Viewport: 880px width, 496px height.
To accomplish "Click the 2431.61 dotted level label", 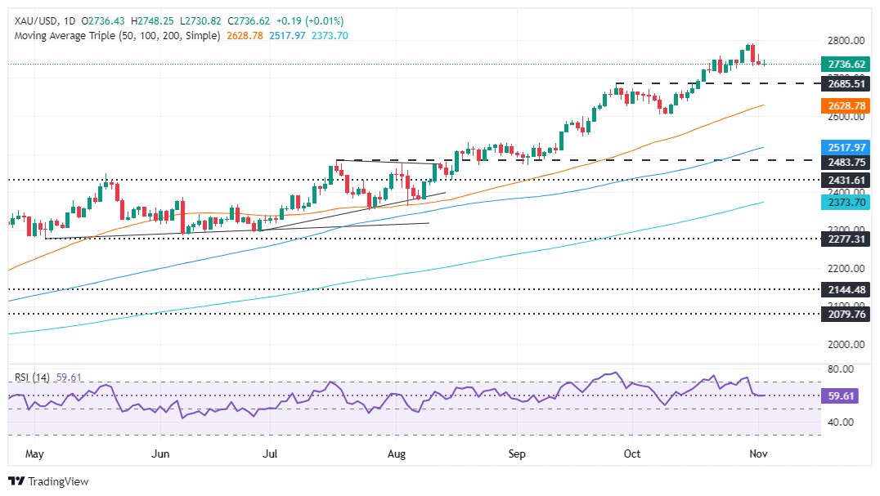I will point(846,180).
